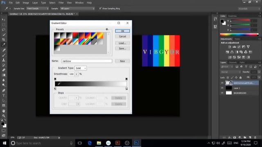Open Microsoft Edge from the taskbar

(90, 143)
